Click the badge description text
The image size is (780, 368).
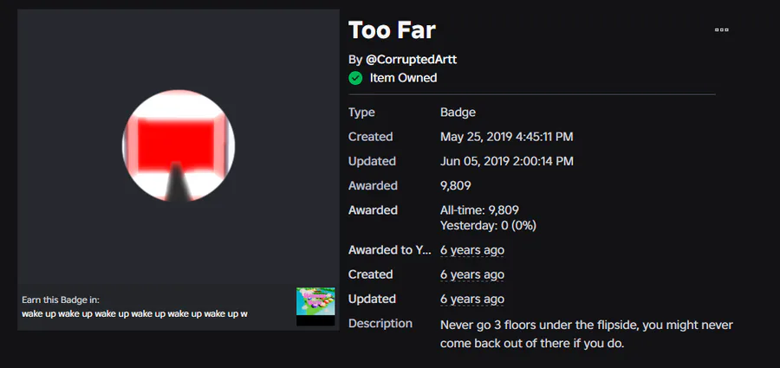tap(587, 333)
